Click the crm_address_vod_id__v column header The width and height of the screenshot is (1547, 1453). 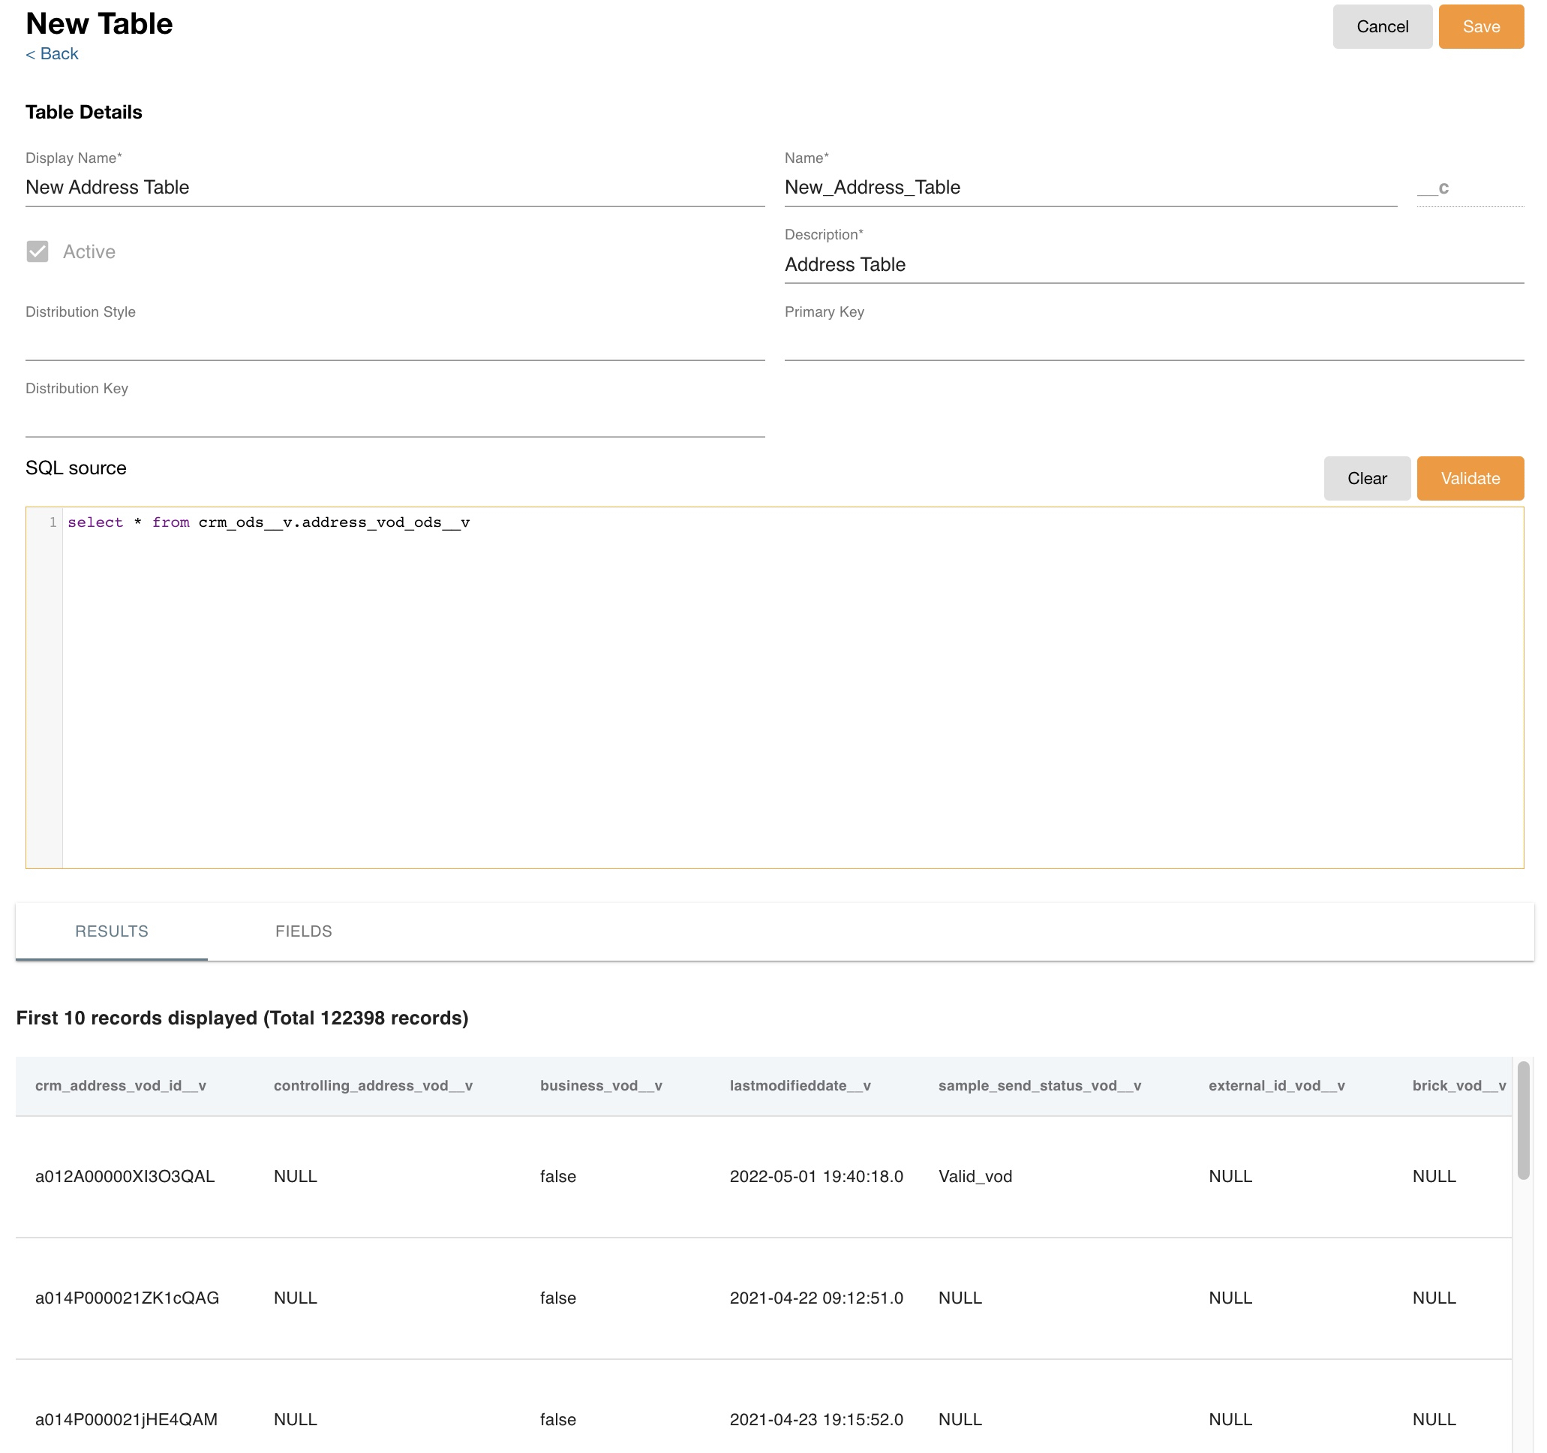point(121,1086)
